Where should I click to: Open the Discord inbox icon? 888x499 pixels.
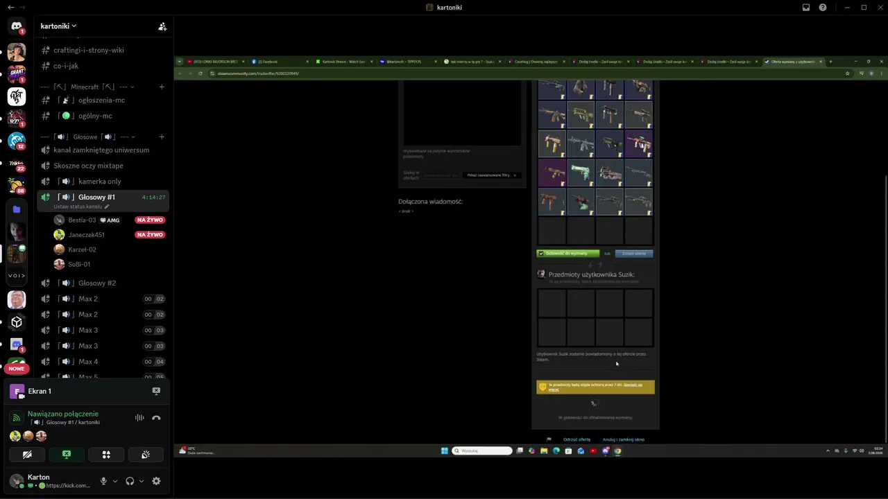pyautogui.click(x=806, y=8)
